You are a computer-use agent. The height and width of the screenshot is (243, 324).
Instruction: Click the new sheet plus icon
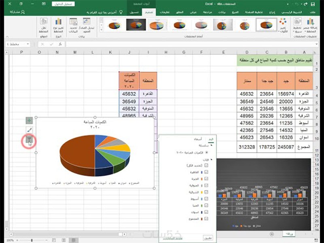(x=272, y=234)
